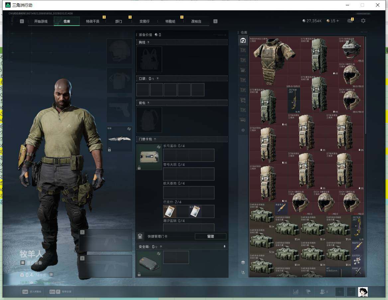This screenshot has height=300, width=388.
Task: Click the 27,354K currency balance
Action: click(x=312, y=21)
